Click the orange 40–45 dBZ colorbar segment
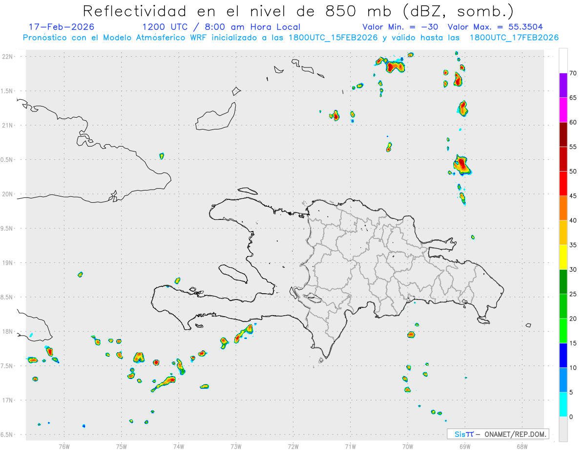The height and width of the screenshot is (453, 586). coord(563,208)
